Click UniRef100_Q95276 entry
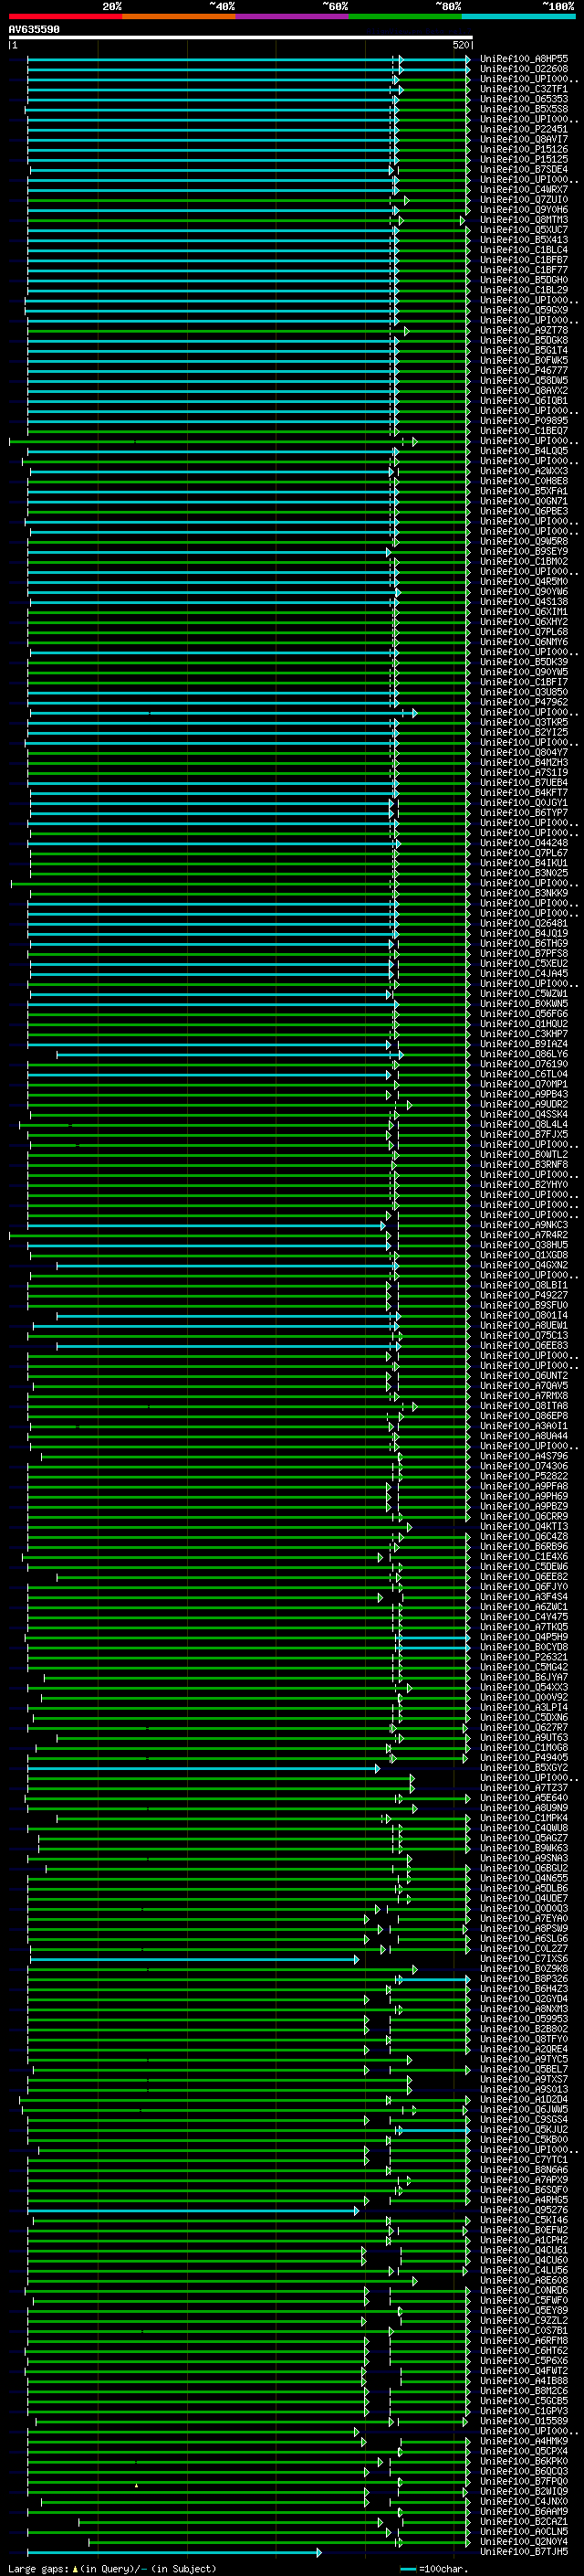Screen dimensions: 584x2576 tap(524, 2210)
